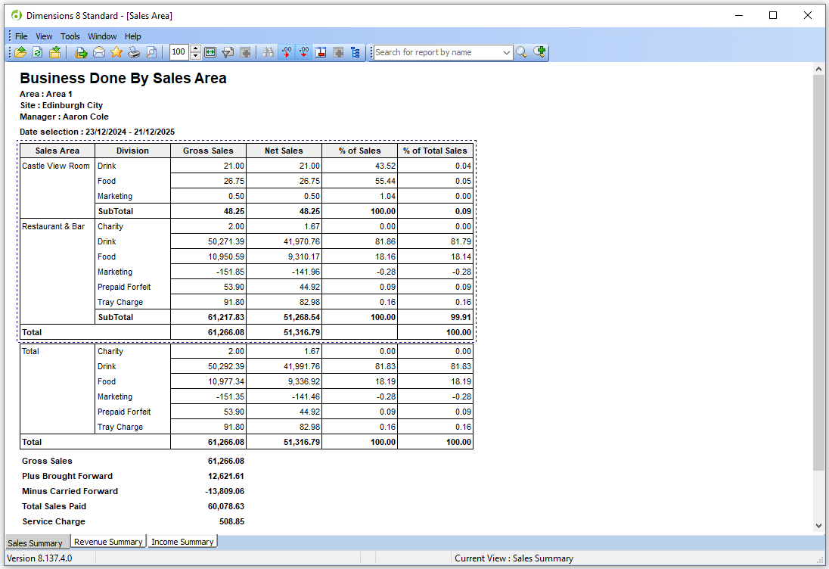Open the File menu

(x=21, y=36)
